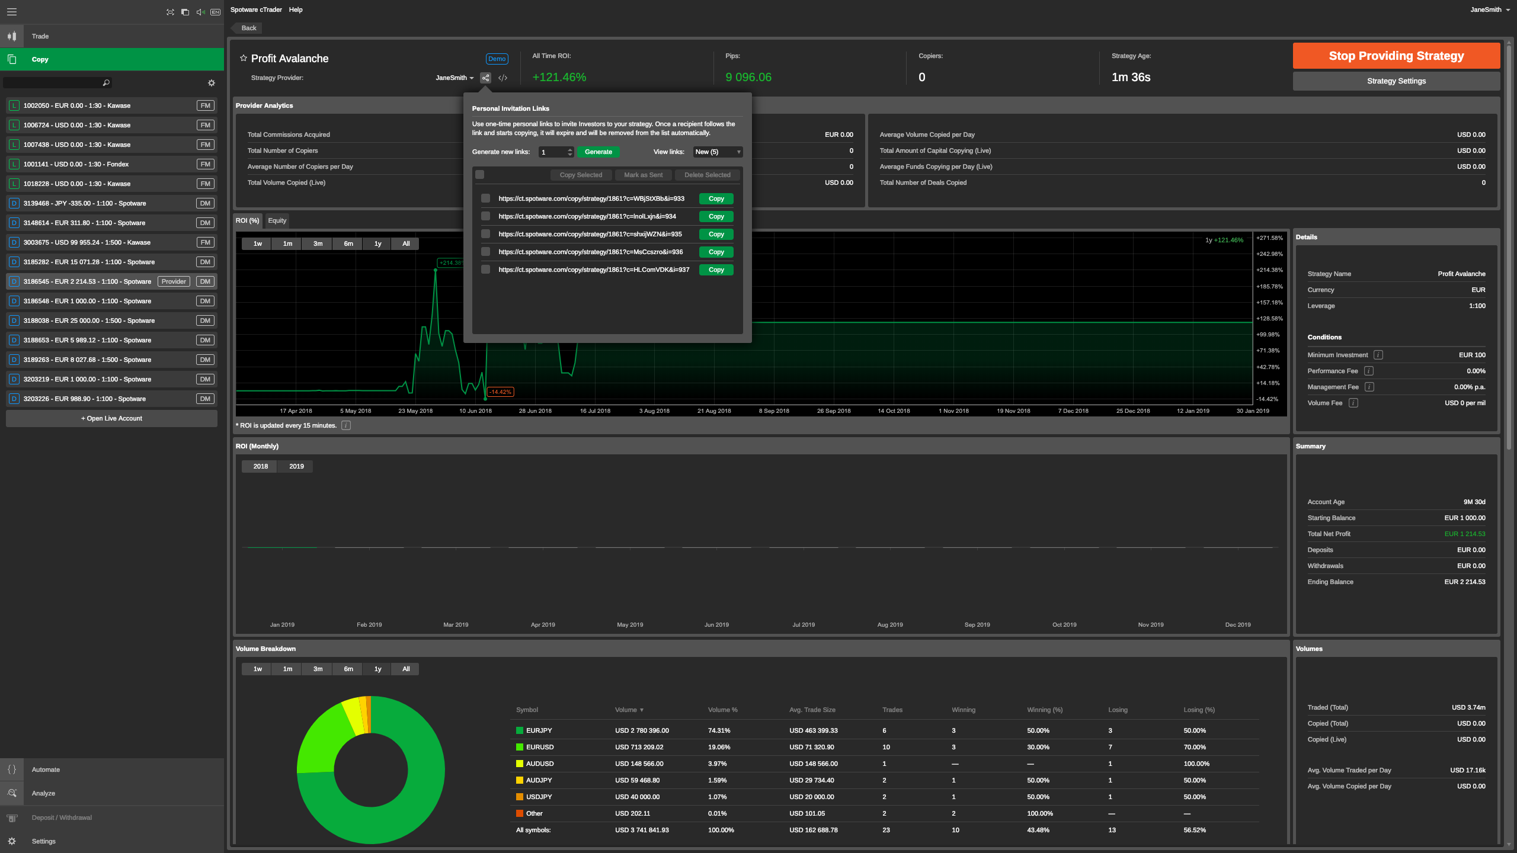Select the 2018 tab in ROI Monthly
1517x853 pixels.
261,466
